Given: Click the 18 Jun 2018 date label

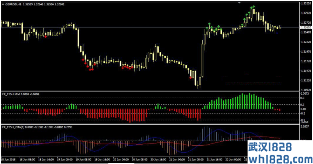Looking at the screenshot, I should click(9, 160).
